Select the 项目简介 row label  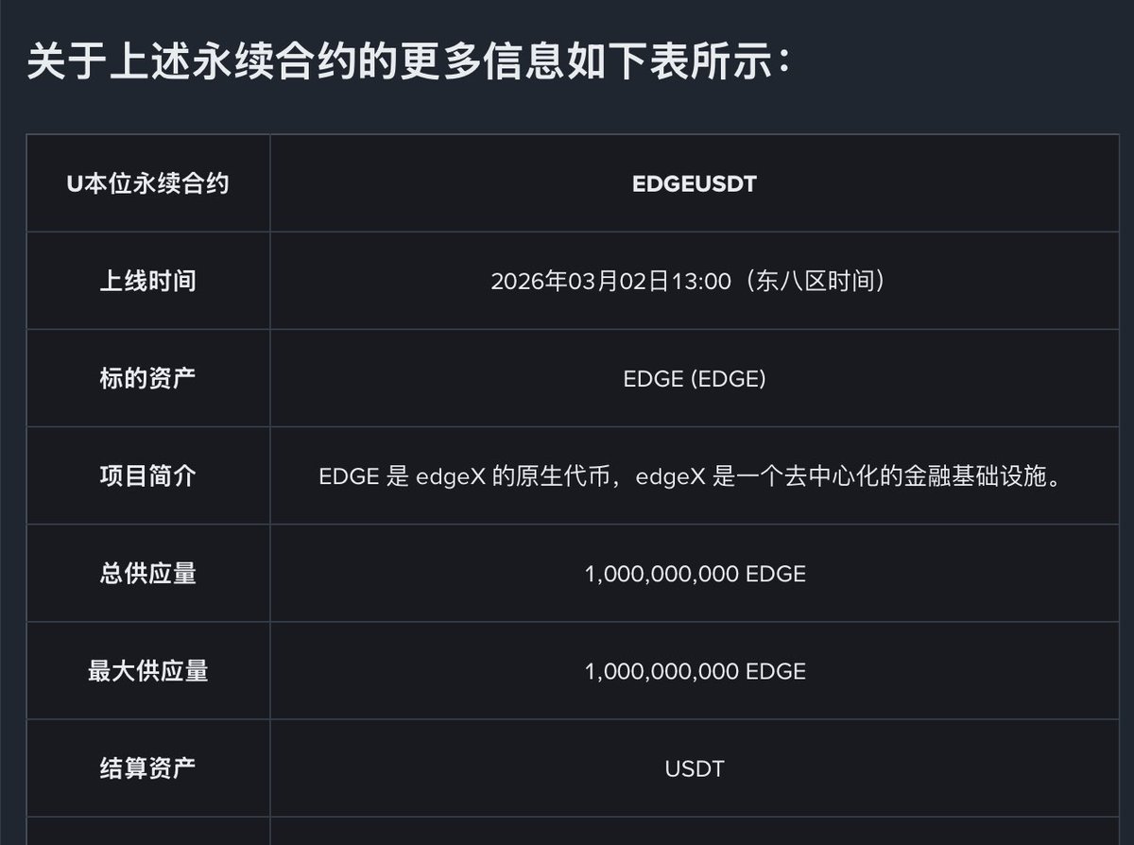tap(147, 475)
